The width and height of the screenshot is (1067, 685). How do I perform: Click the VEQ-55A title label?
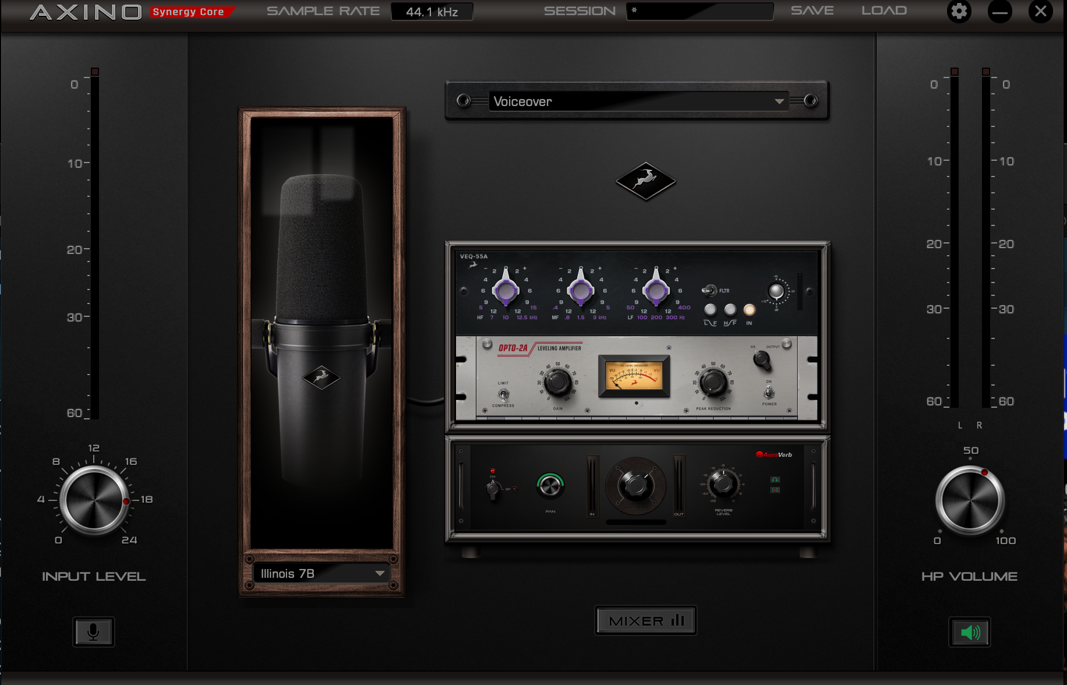click(474, 256)
